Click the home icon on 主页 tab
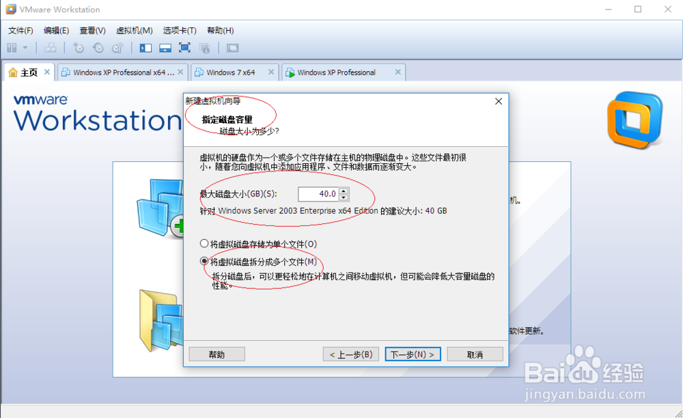The width and height of the screenshot is (683, 418). pyautogui.click(x=13, y=72)
